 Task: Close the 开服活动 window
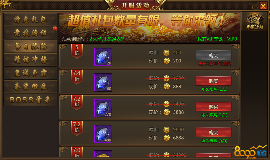click(263, 6)
